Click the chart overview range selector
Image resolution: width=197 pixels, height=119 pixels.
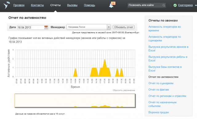tap(75, 101)
